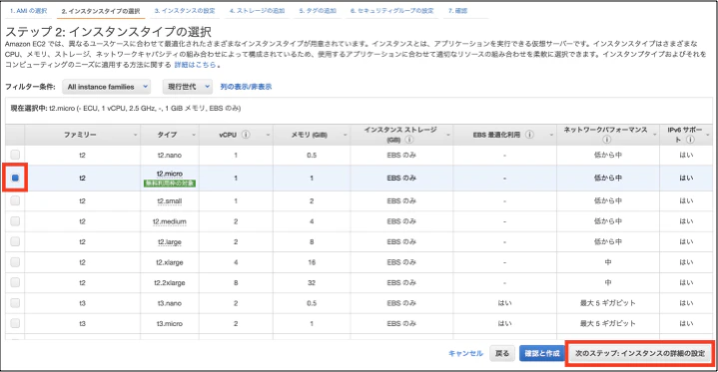Go to step 6 セキュリティグループの設定 tab
The width and height of the screenshot is (718, 372).
(392, 11)
